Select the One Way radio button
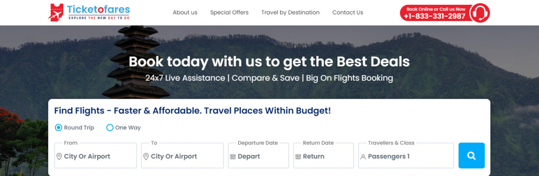Viewport: 539px width, 176px height. coord(110,127)
